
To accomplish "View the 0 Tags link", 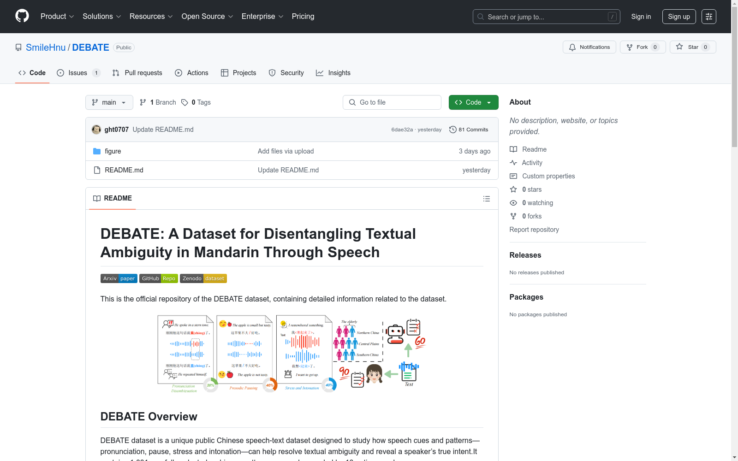I will [196, 102].
